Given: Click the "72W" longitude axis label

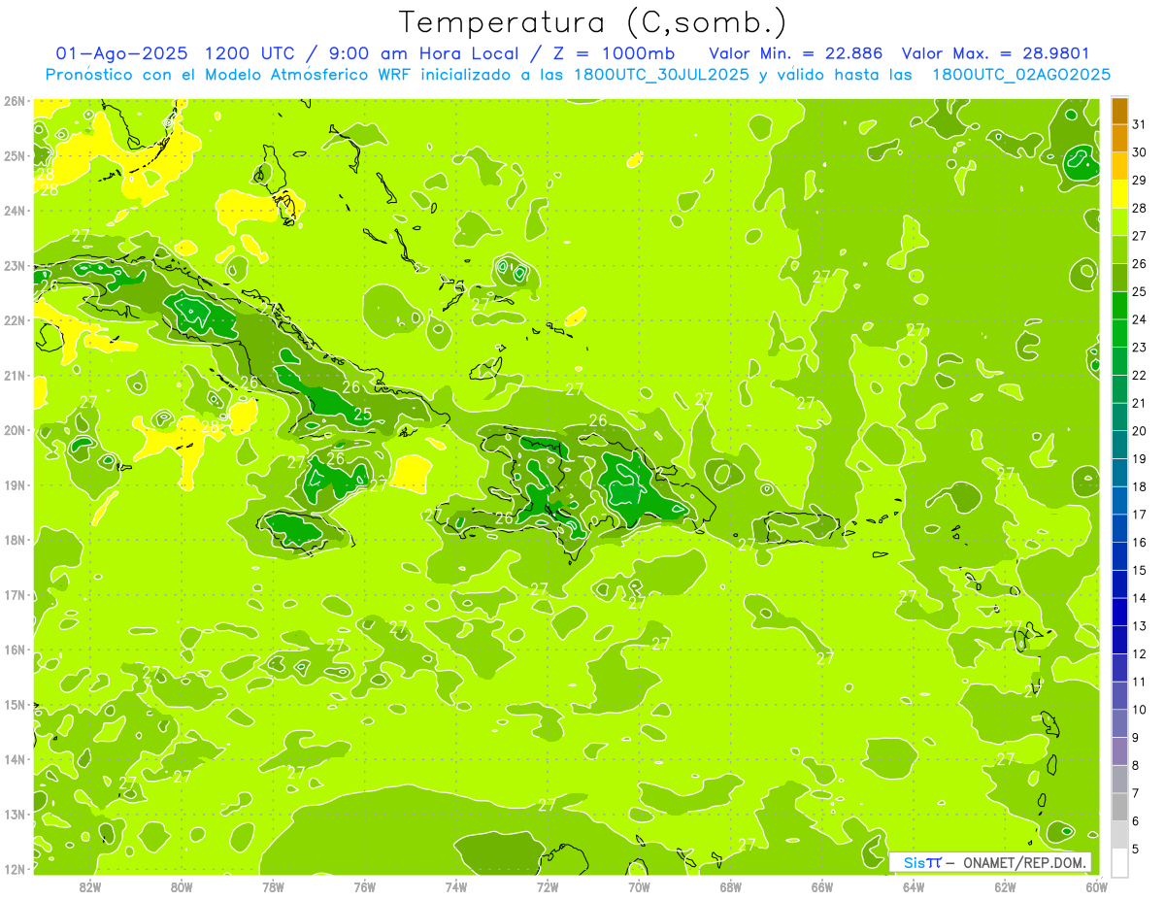Looking at the screenshot, I should click(548, 886).
